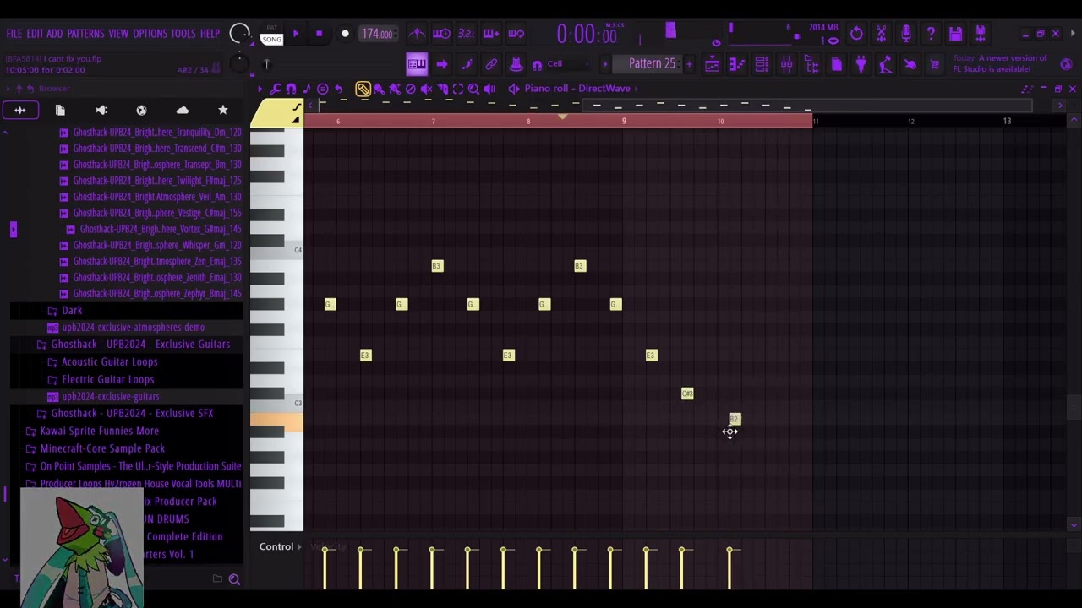The height and width of the screenshot is (608, 1082).
Task: Toggle PAT/SONG mode switch
Action: pos(271,35)
